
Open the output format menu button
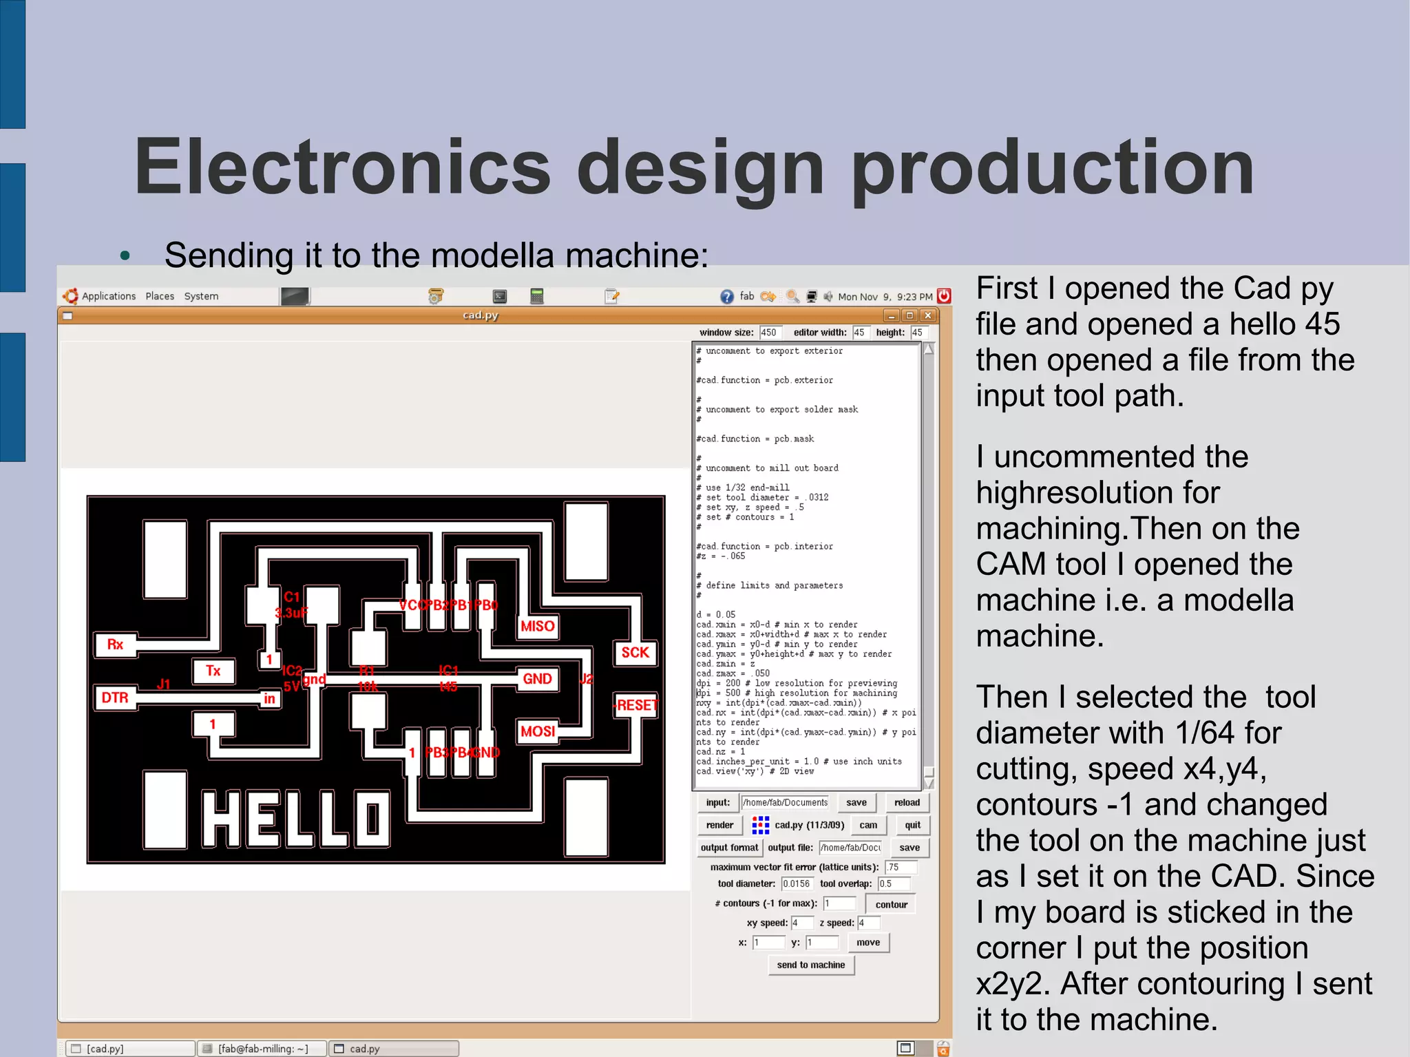[729, 848]
